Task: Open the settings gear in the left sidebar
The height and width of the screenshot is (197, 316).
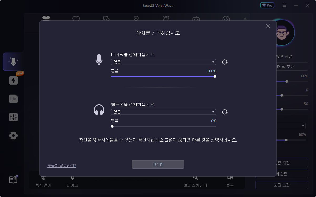Action: coord(13,136)
